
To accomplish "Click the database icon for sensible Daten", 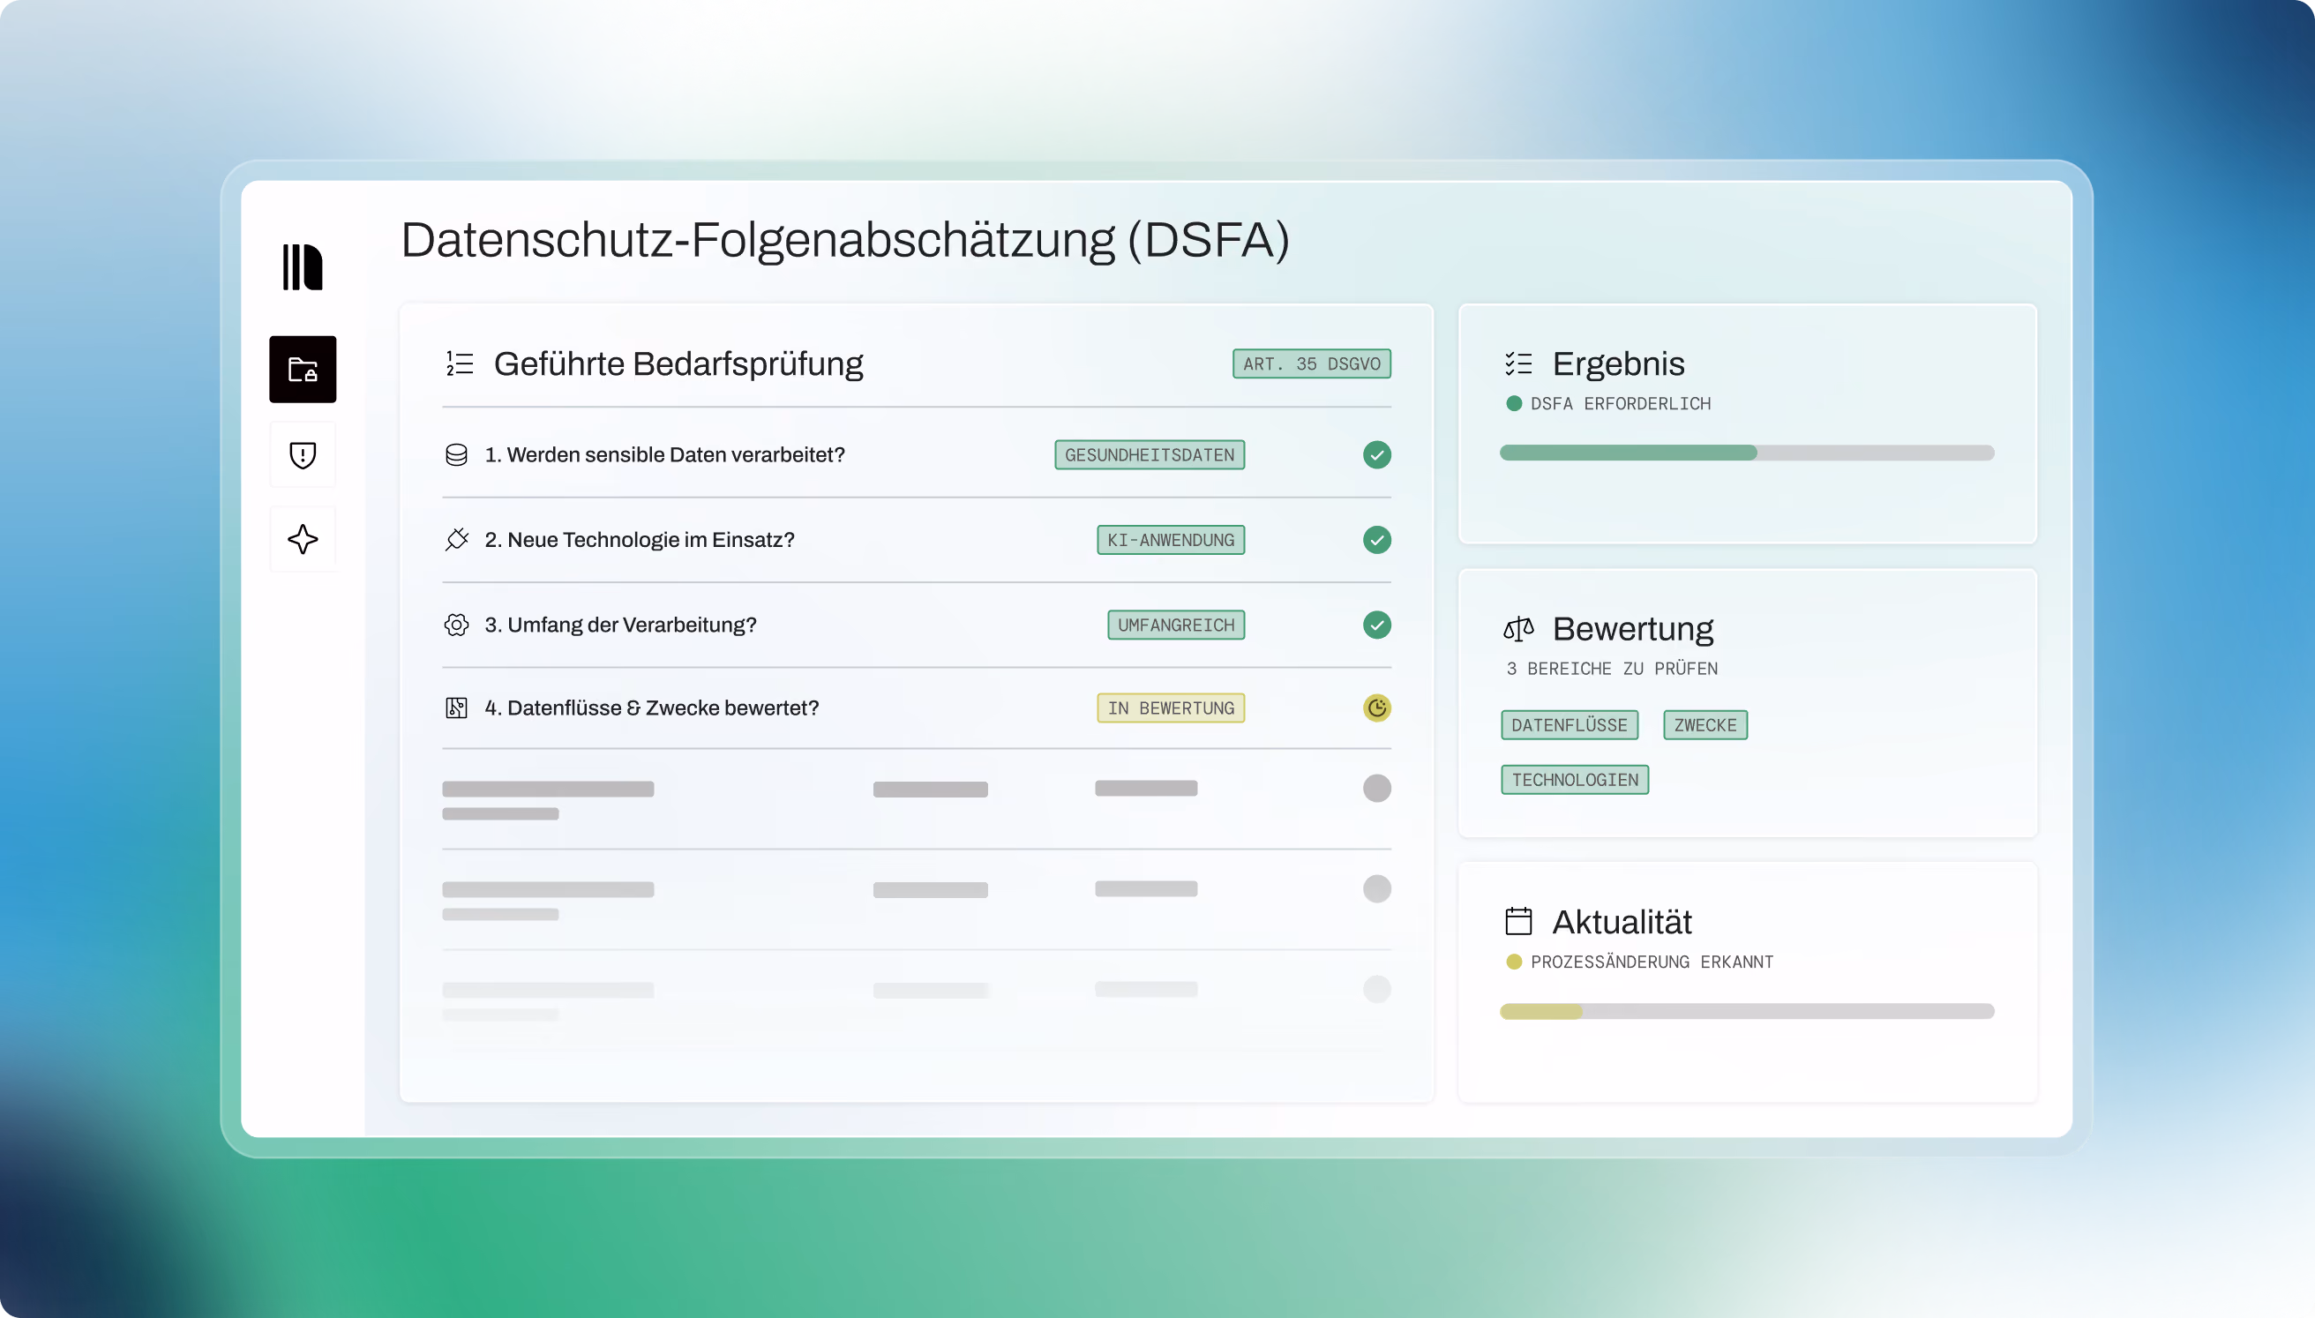I will [456, 454].
